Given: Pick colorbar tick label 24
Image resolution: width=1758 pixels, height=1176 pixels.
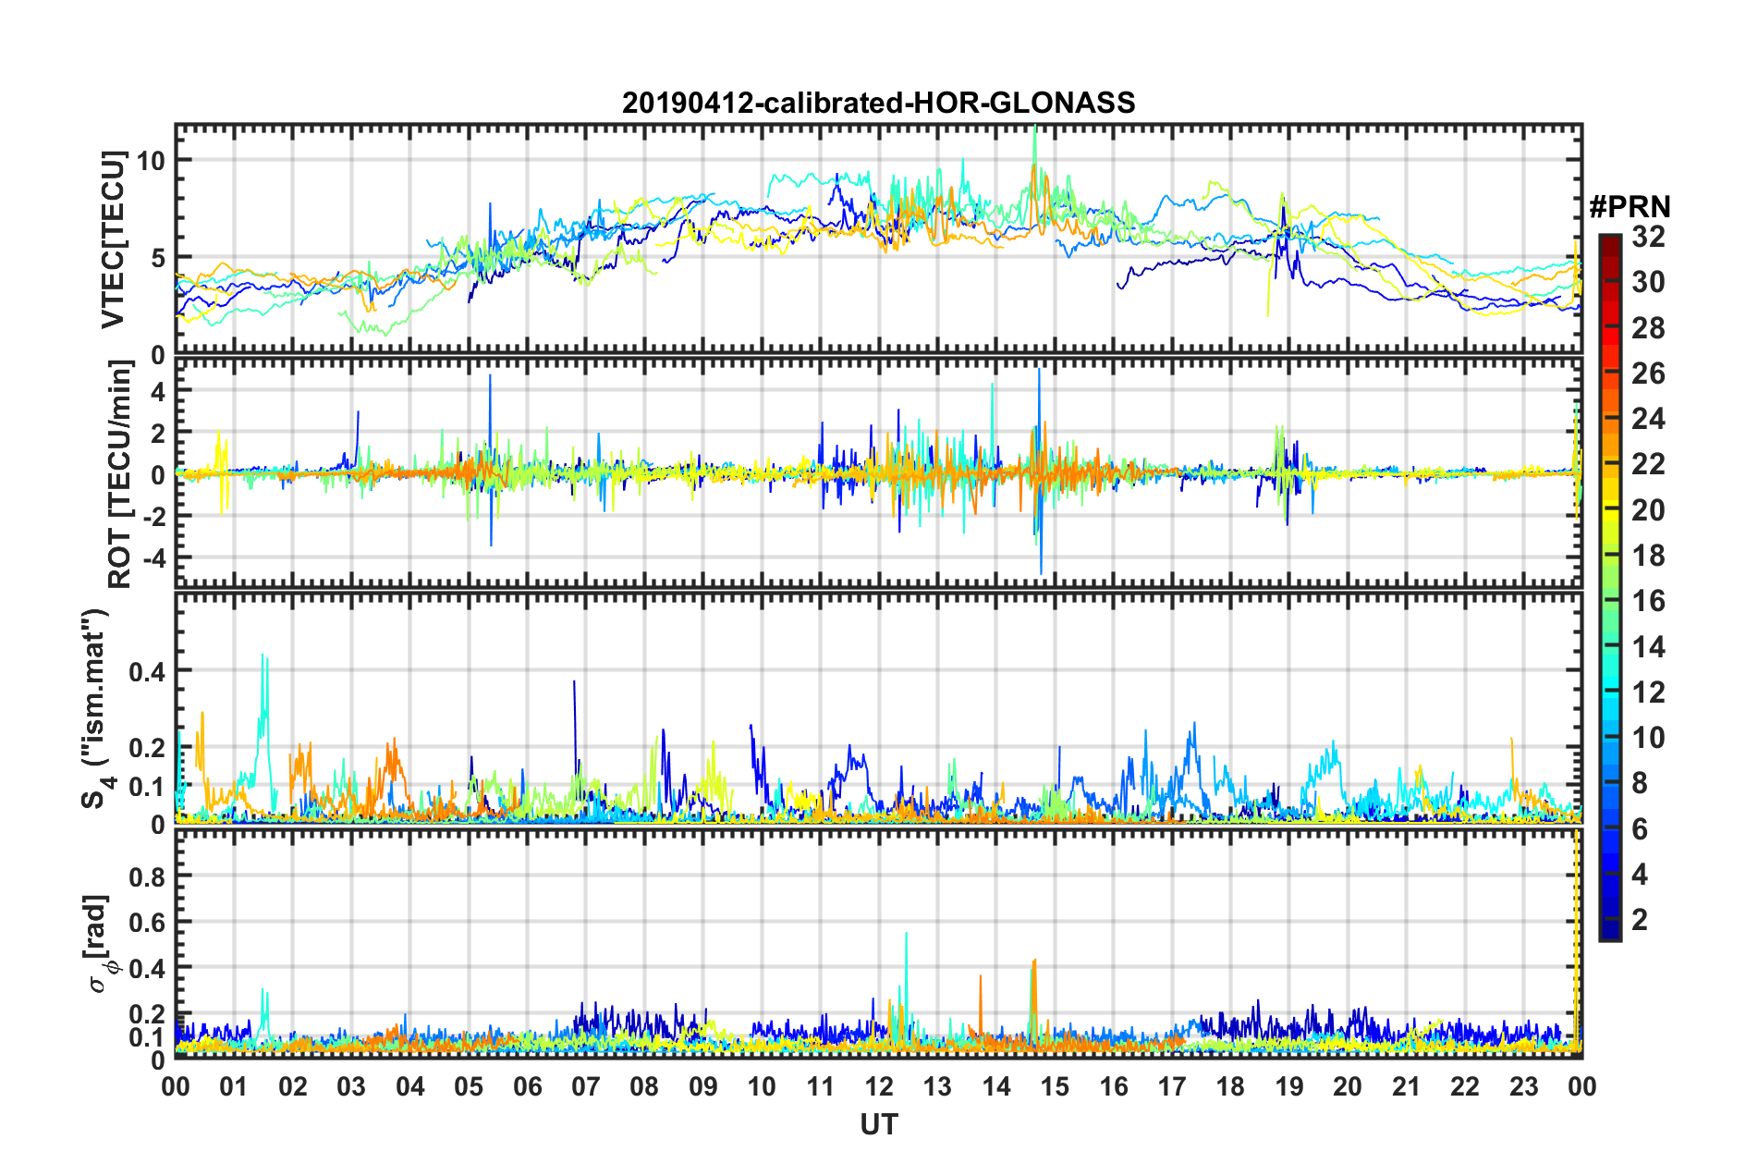Looking at the screenshot, I should [x=1648, y=419].
